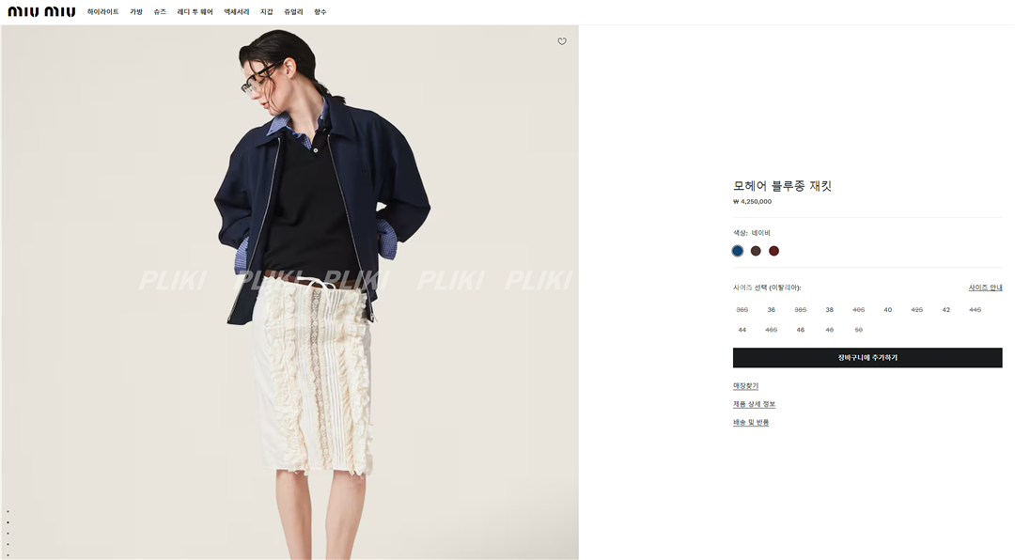The image size is (1015, 560).
Task: Pick the burgundy red color swatch
Action: coord(773,251)
